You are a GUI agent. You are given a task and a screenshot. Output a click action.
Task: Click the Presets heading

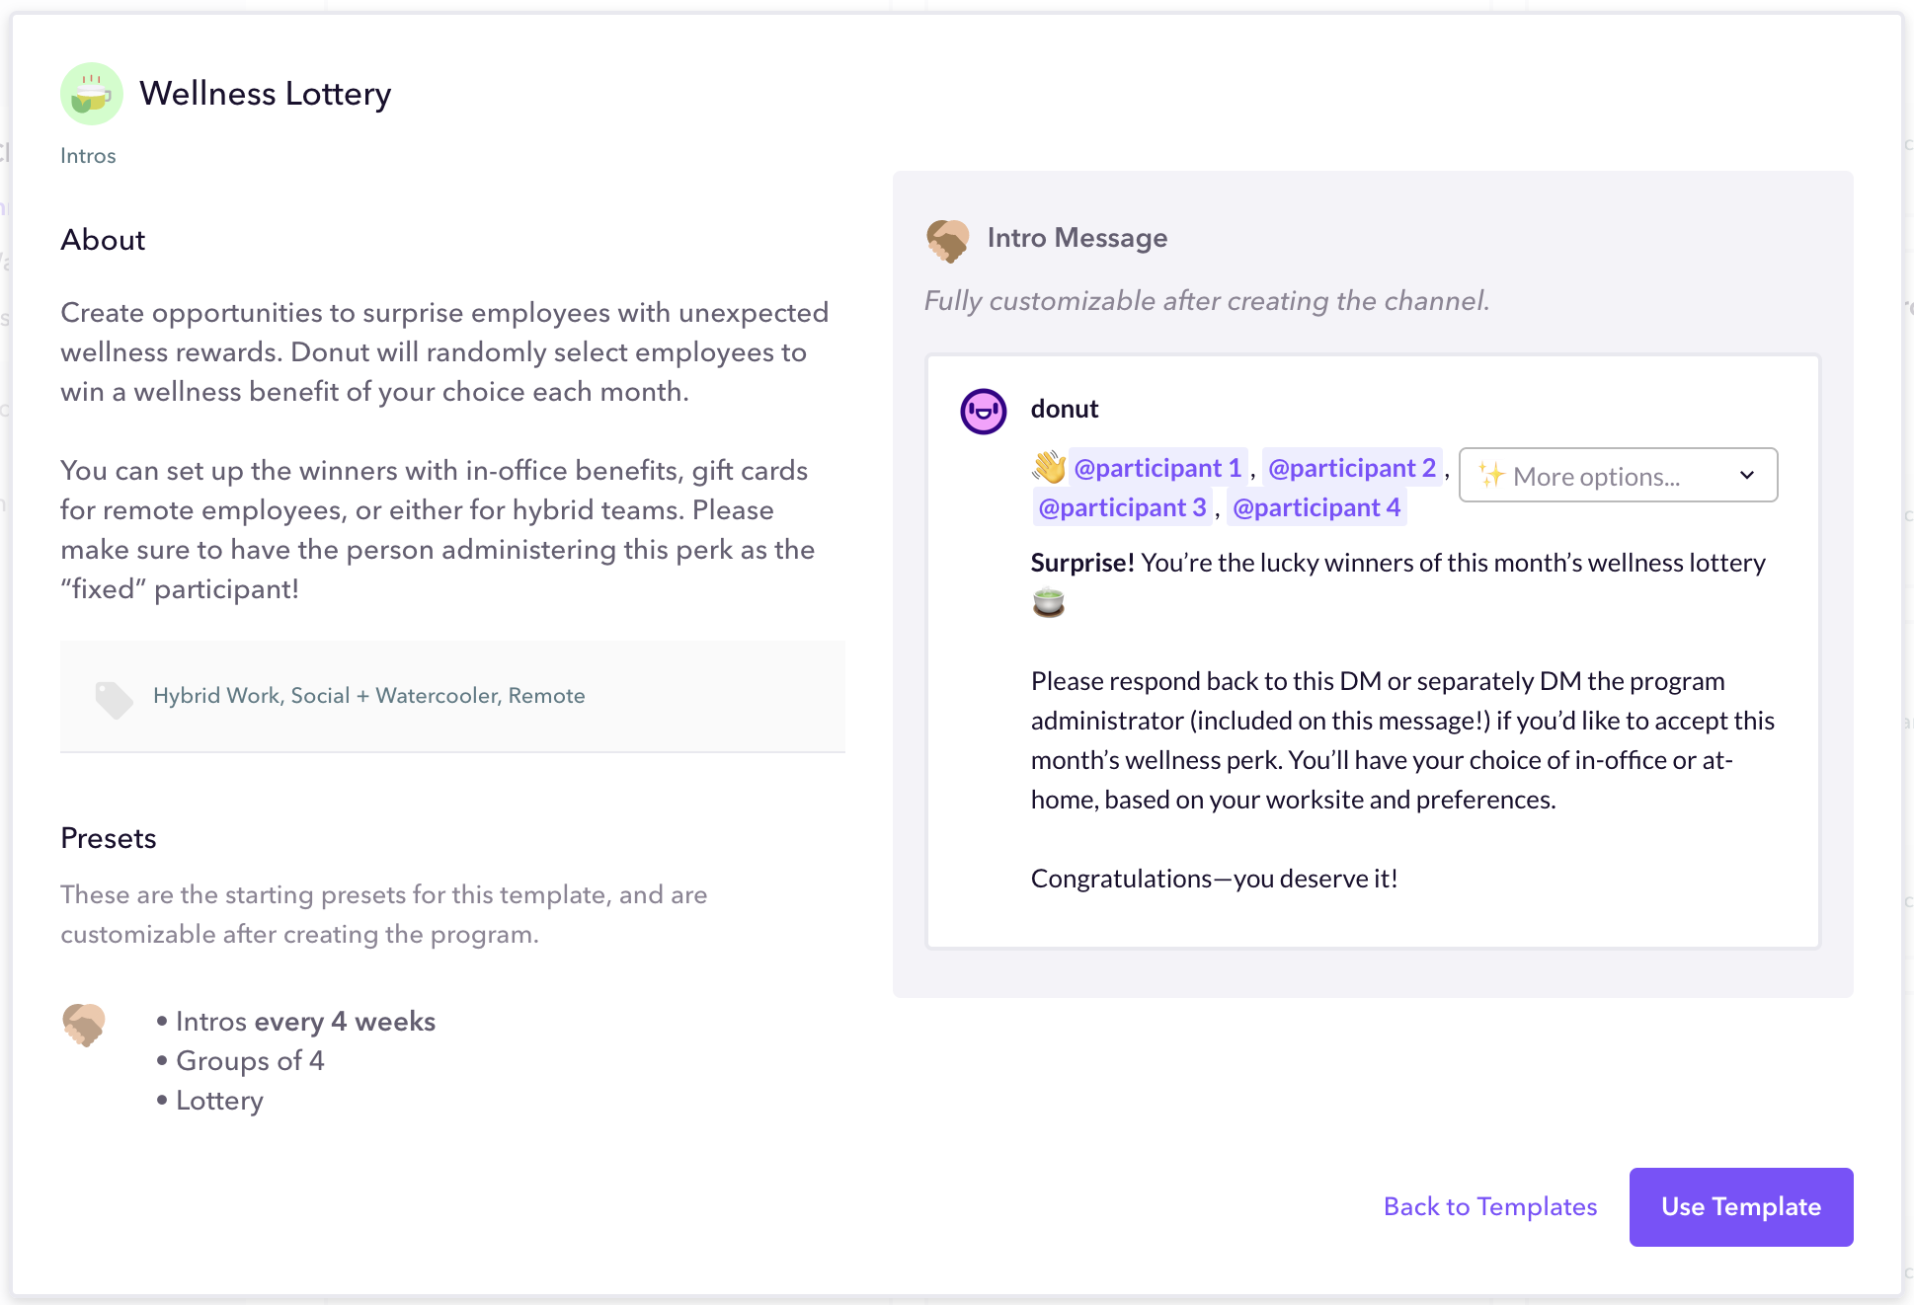pyautogui.click(x=109, y=838)
